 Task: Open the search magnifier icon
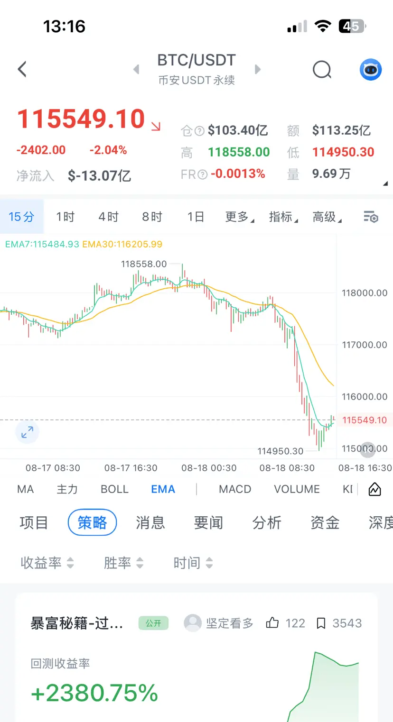pyautogui.click(x=322, y=70)
